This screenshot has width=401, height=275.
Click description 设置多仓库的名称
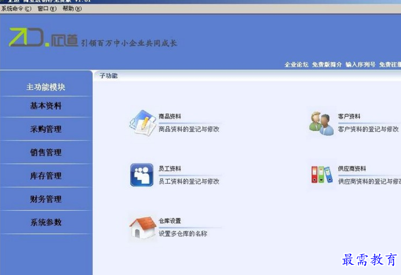tap(183, 234)
